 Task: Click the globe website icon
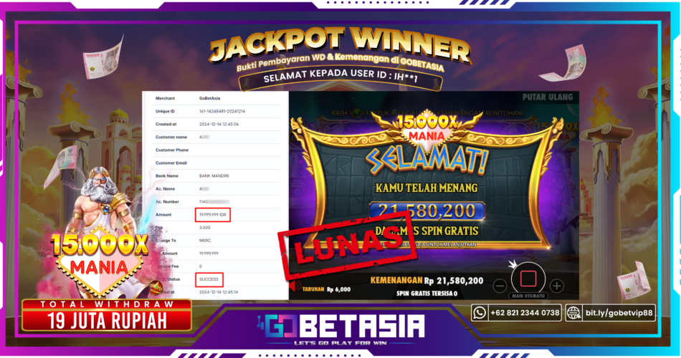click(x=573, y=312)
